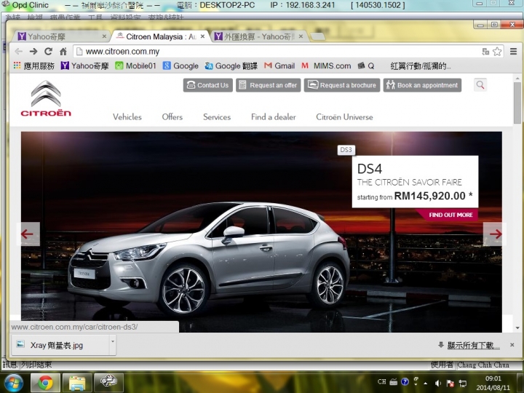Screen dimensions: 524x393
Task: Click Request a brochure button
Action: pos(342,85)
